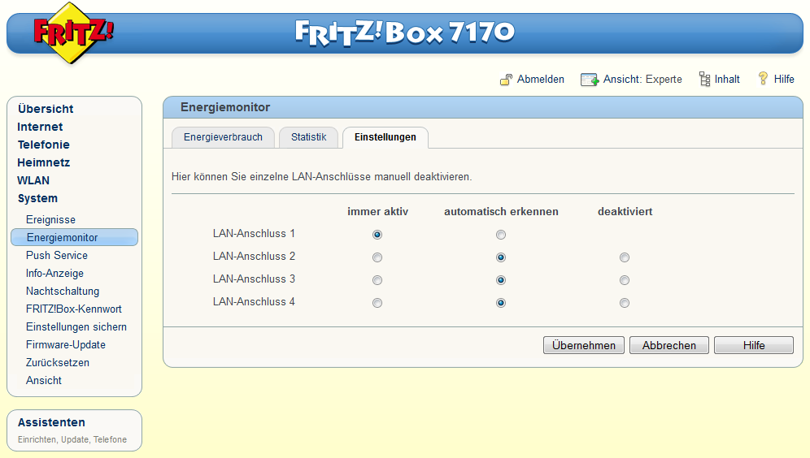810x458 pixels.
Task: Click the Übernehmen button
Action: click(584, 345)
